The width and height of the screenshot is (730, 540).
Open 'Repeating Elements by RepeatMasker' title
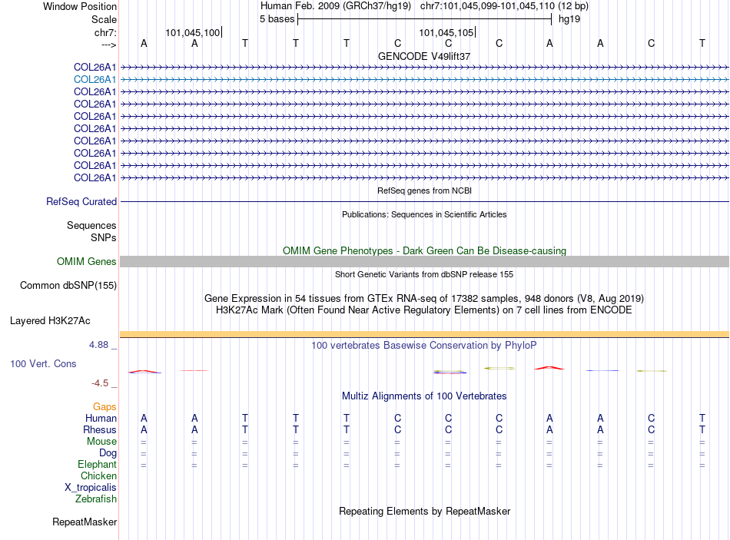click(424, 512)
